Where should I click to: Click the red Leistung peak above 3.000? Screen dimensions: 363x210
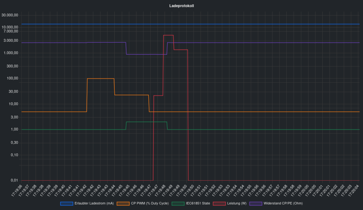click(x=168, y=35)
